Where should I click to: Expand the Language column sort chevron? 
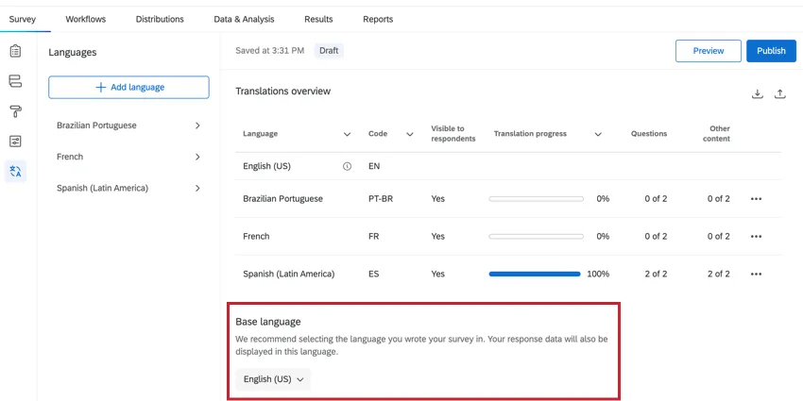(347, 134)
